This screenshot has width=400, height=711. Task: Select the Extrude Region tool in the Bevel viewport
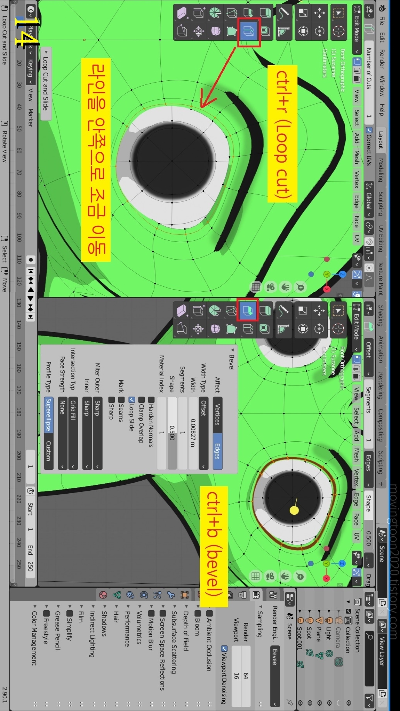coord(264,310)
